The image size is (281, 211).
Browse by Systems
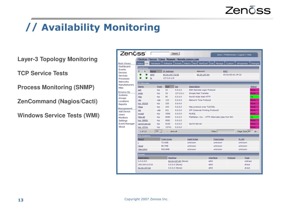[123, 95]
